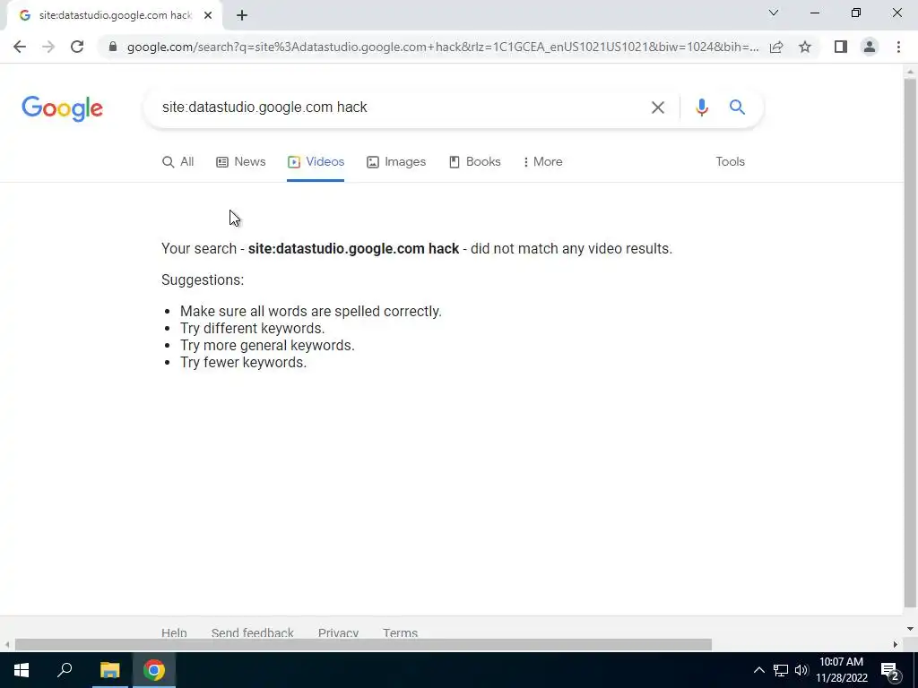The height and width of the screenshot is (688, 918).
Task: Open Chrome three-dot menu
Action: (x=898, y=47)
